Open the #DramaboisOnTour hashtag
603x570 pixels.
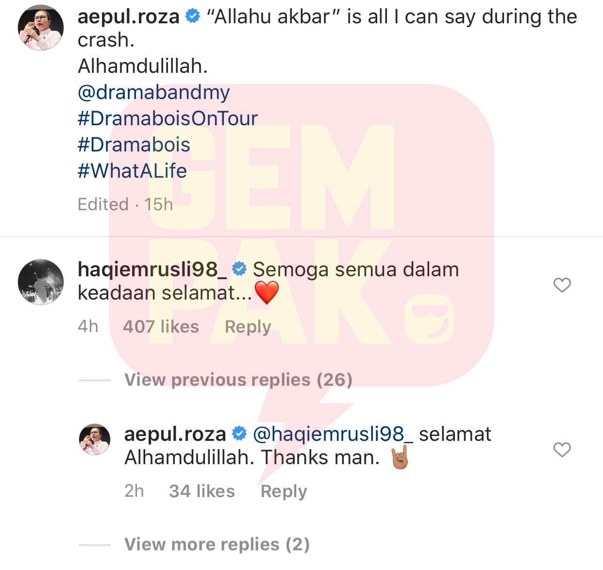point(167,118)
